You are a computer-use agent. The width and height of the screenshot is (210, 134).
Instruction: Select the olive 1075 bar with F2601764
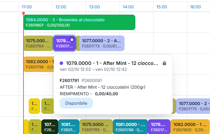point(38,43)
